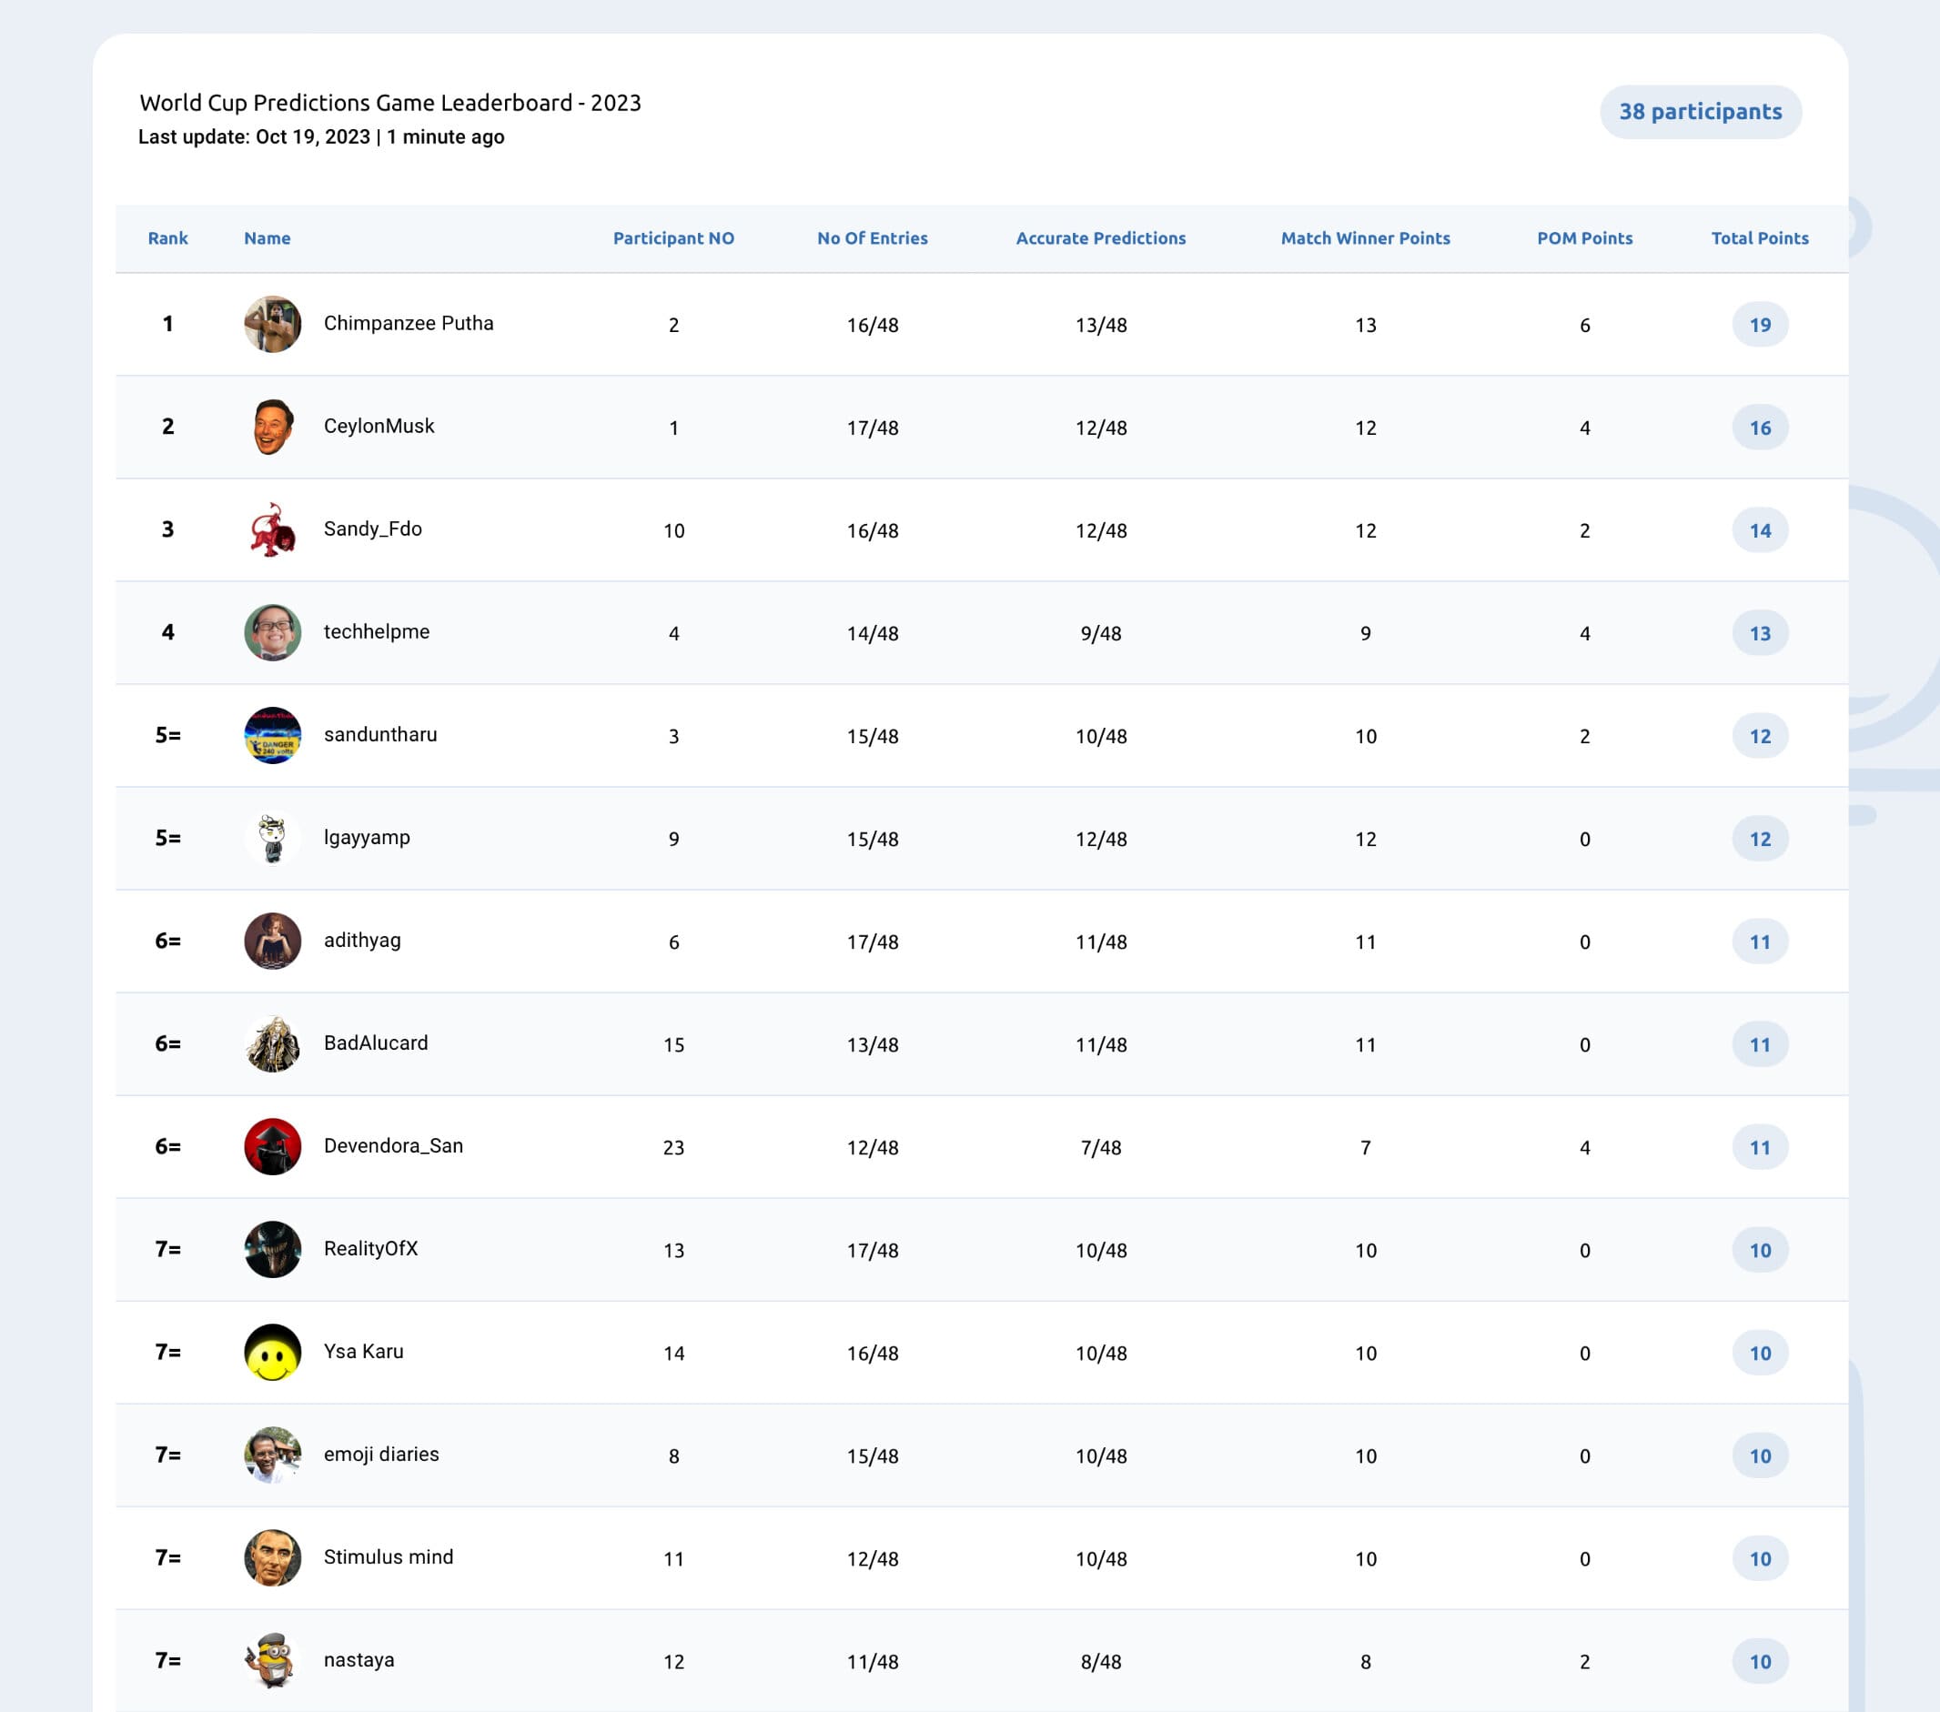This screenshot has width=1940, height=1712.
Task: Click the No Of Entries header
Action: pyautogui.click(x=873, y=238)
